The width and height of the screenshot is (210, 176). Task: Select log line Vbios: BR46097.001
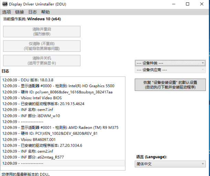coord(63,139)
